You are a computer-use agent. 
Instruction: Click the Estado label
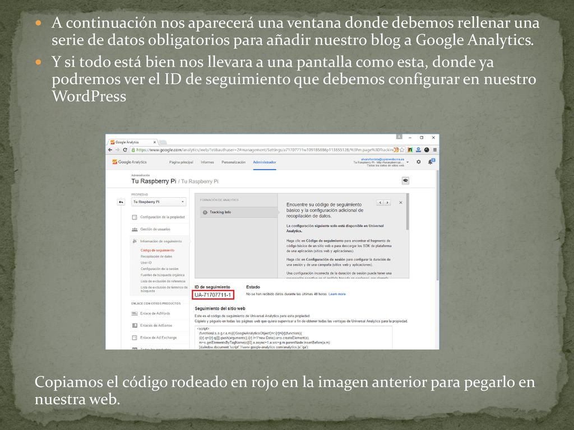253,287
